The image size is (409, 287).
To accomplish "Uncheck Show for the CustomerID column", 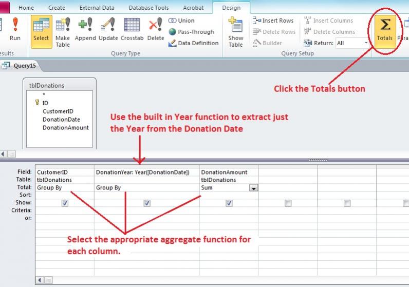I will [x=65, y=203].
